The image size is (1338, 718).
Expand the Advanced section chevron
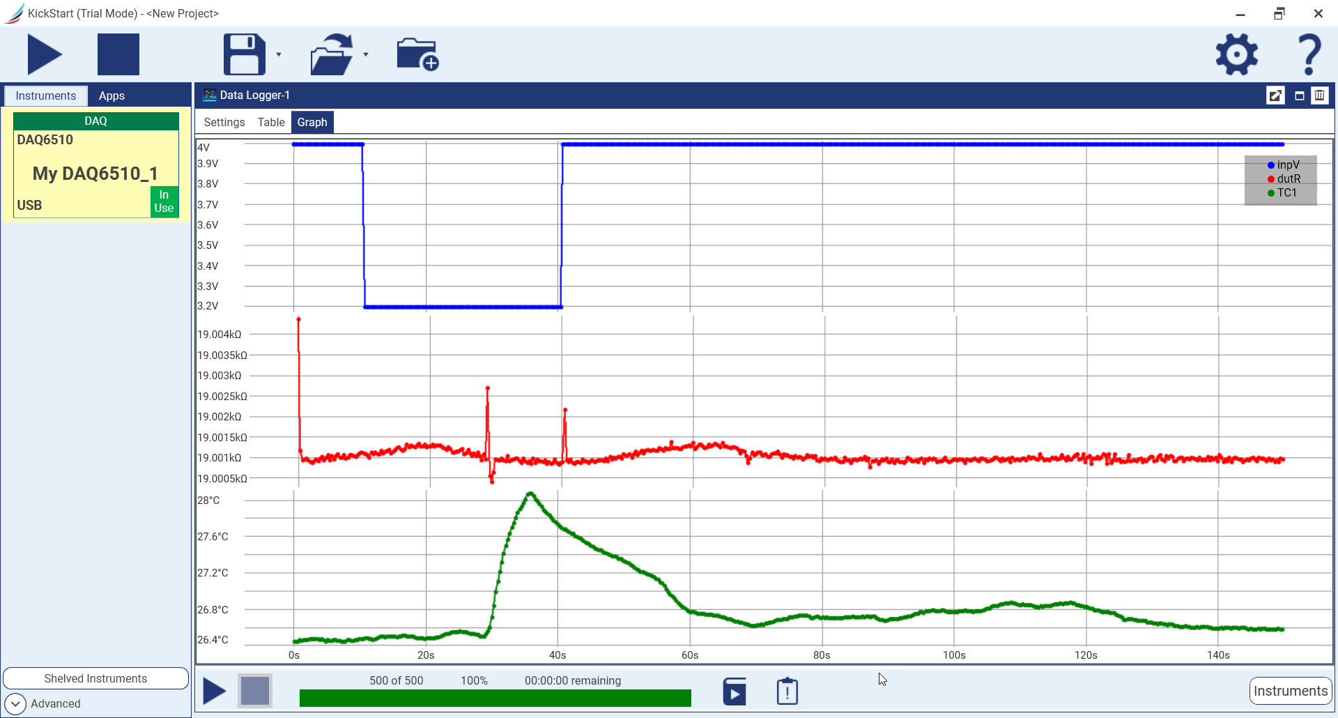[x=15, y=703]
